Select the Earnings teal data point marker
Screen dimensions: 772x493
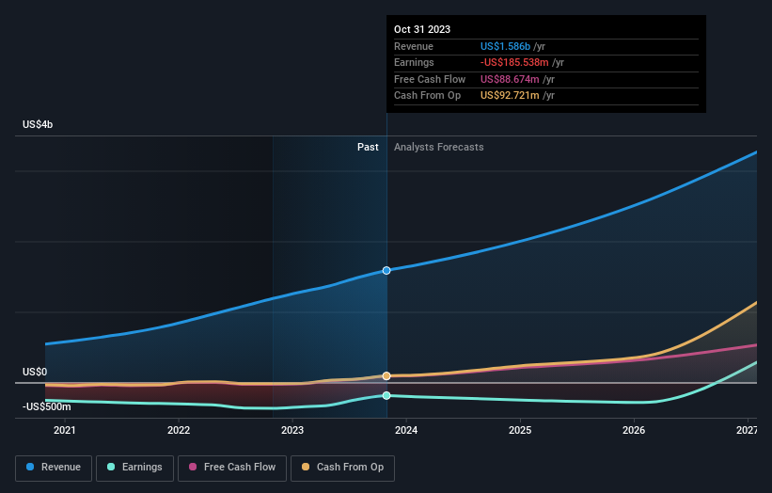pyautogui.click(x=386, y=395)
